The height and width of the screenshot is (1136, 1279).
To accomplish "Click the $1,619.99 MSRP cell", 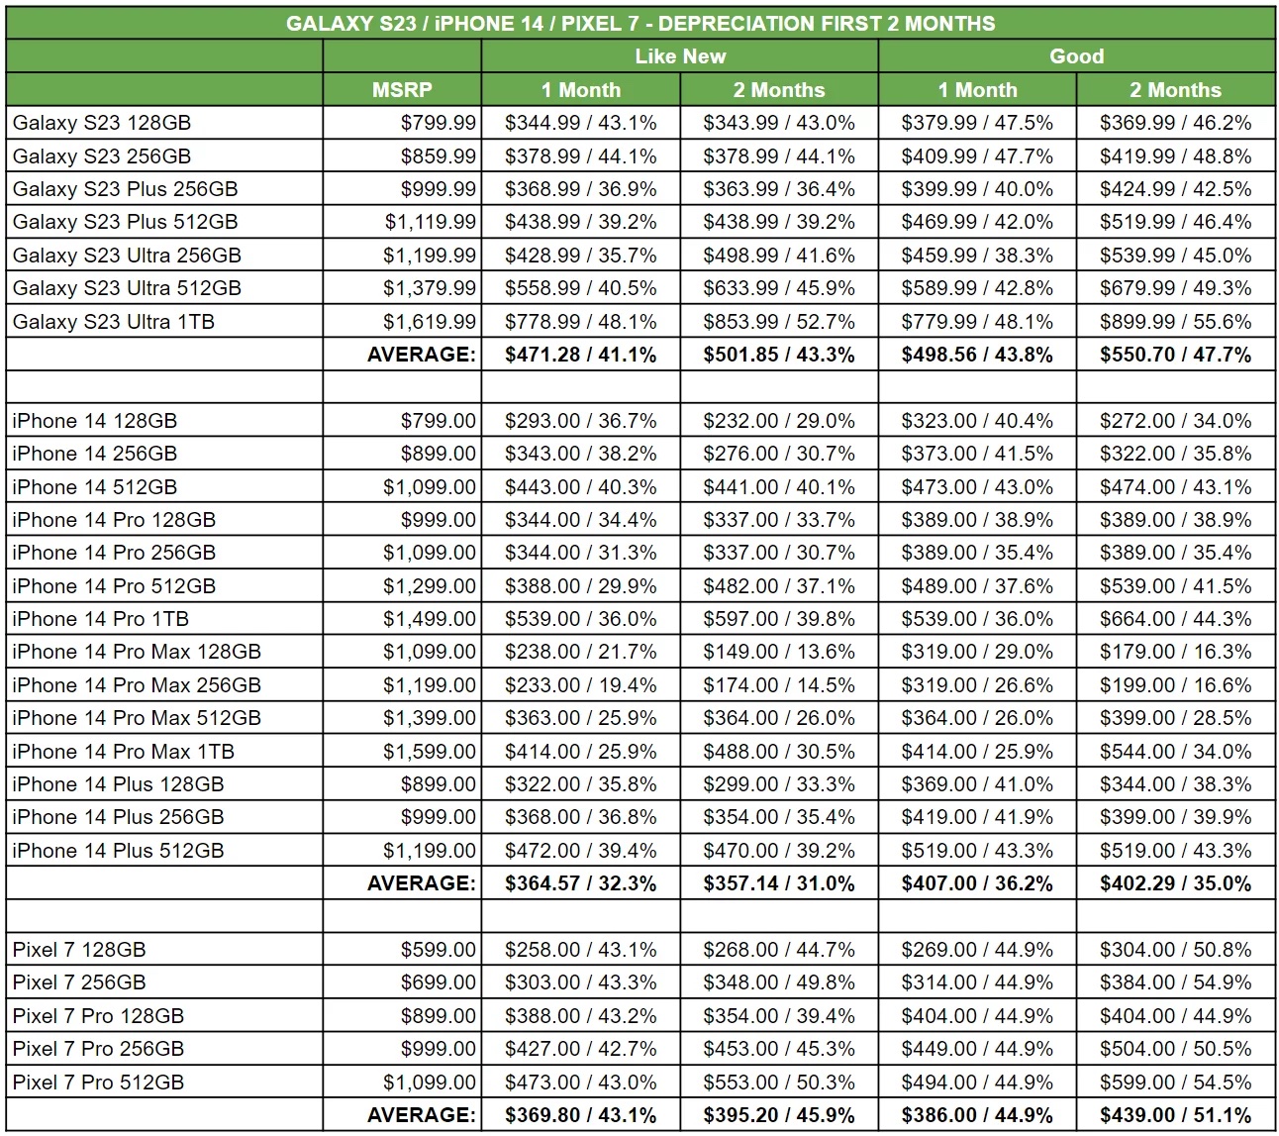I will tap(430, 322).
